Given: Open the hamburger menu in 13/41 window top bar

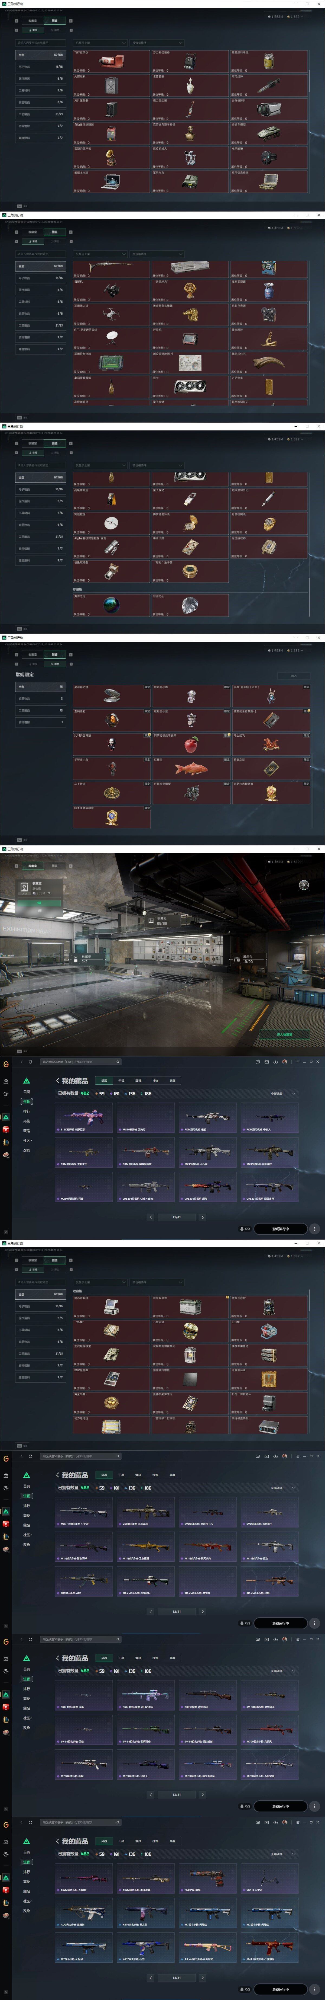Looking at the screenshot, I should [298, 1639].
